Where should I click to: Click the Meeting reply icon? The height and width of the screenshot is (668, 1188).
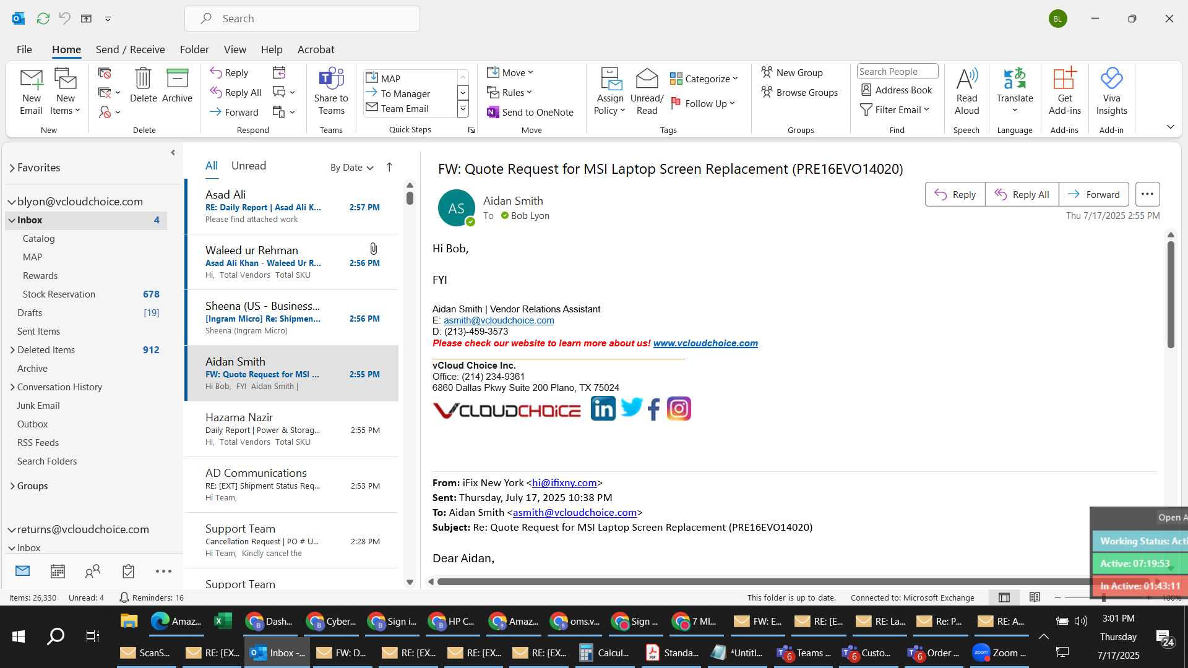pos(279,72)
